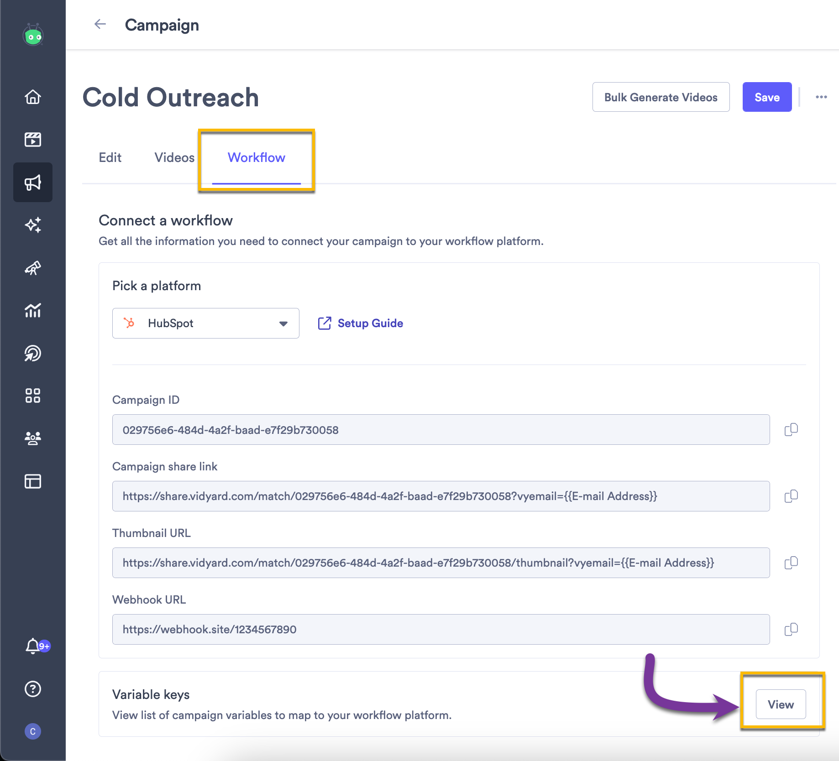Select the Workflow tab

click(x=257, y=157)
